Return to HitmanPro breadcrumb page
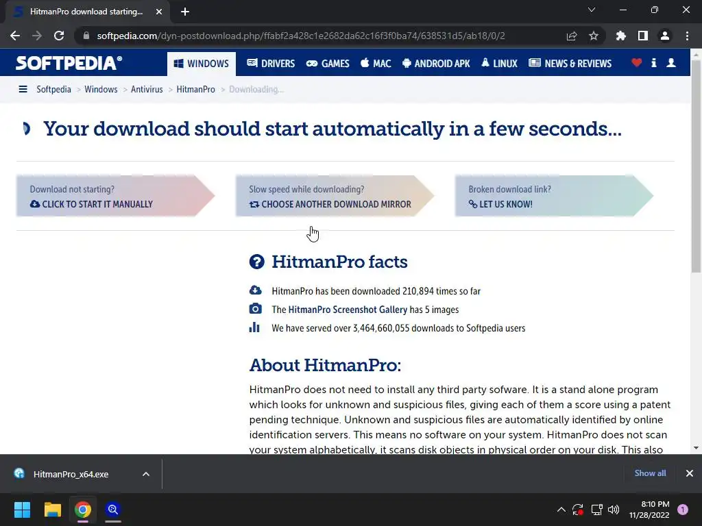Screen dimensions: 702x526 [195, 89]
